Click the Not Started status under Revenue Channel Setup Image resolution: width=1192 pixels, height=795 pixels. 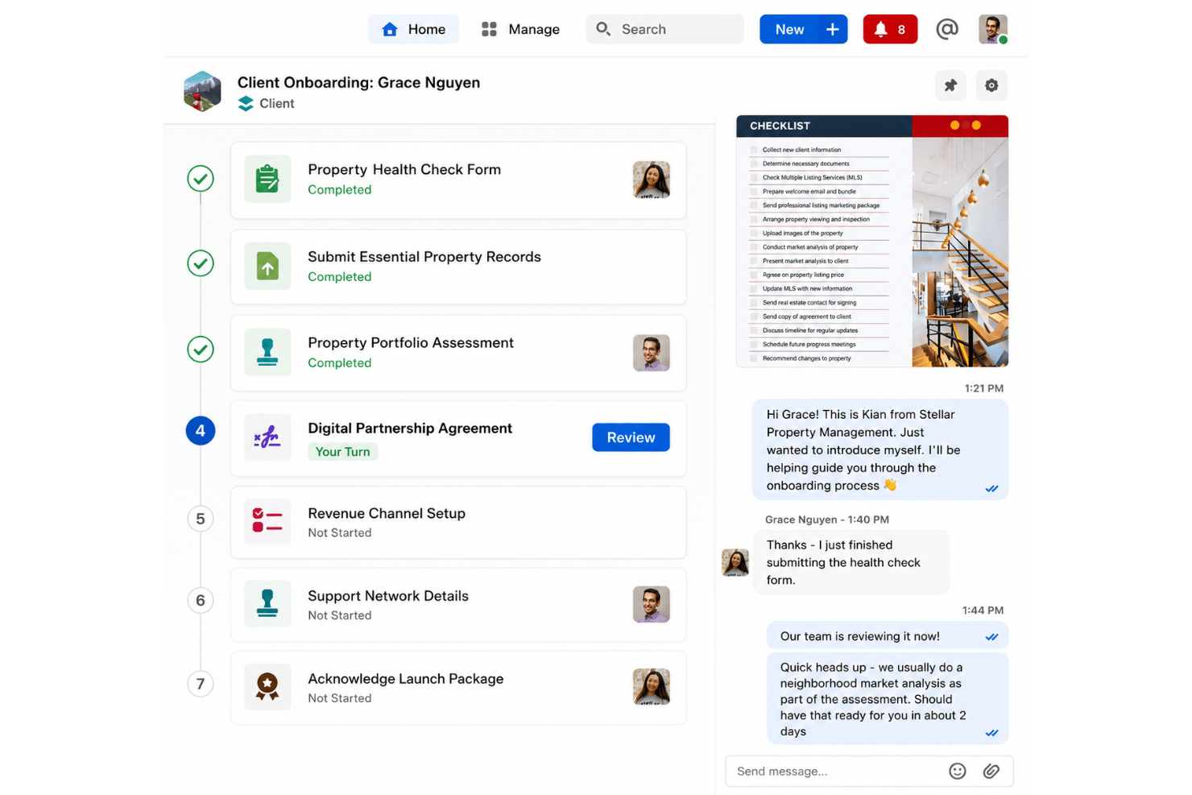pyautogui.click(x=340, y=532)
